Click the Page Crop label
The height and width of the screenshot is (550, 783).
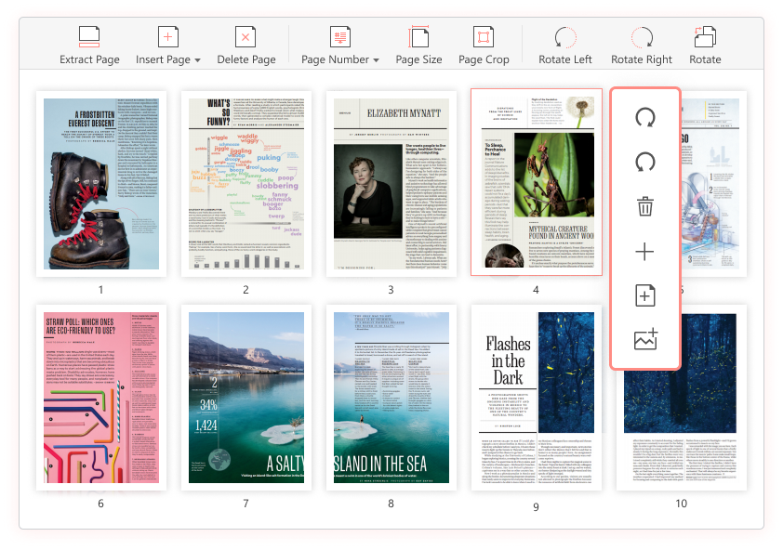(x=484, y=59)
